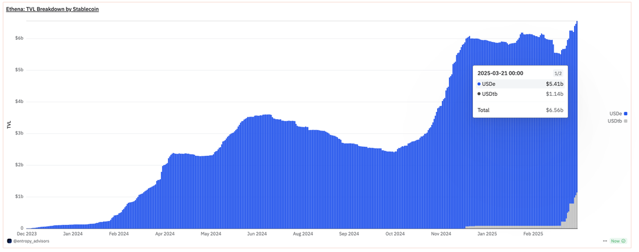This screenshot has height=252, width=639.
Task: Toggle the USDtb series in the legend
Action: (x=618, y=121)
